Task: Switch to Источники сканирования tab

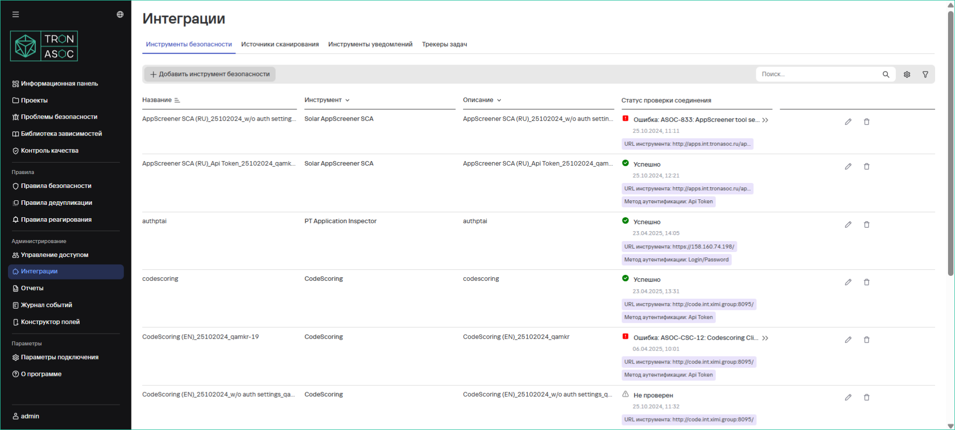Action: [280, 44]
